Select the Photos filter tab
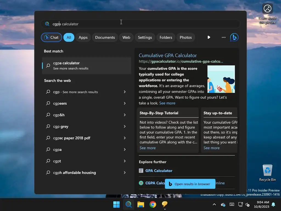The height and width of the screenshot is (211, 281). click(186, 37)
